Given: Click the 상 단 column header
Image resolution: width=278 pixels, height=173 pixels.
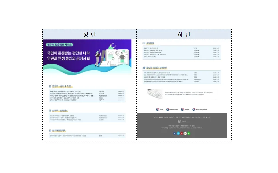Looking at the screenshot, I should click(x=90, y=34).
